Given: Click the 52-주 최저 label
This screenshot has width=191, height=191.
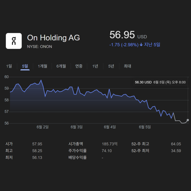Looking at the screenshot, I should (x=140, y=151).
